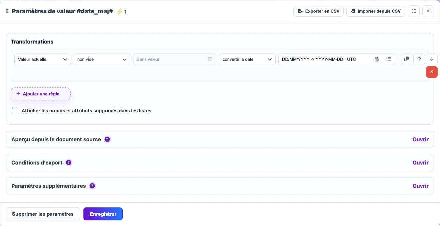Save with the Enregistrer button

point(103,214)
